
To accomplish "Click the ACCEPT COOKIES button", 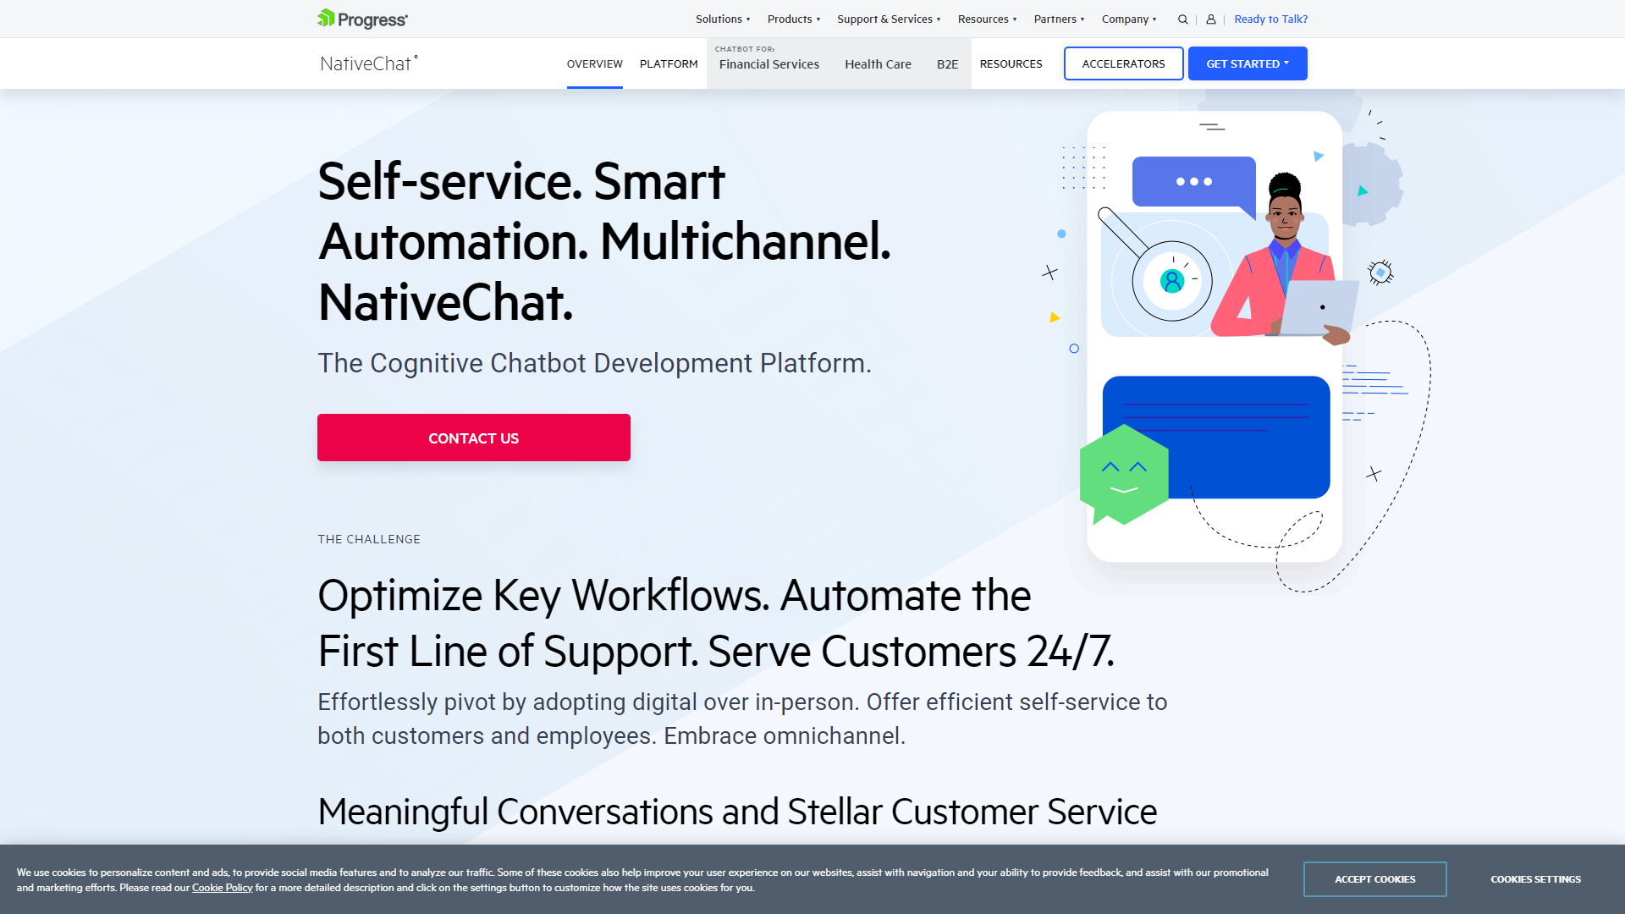I will 1374,879.
